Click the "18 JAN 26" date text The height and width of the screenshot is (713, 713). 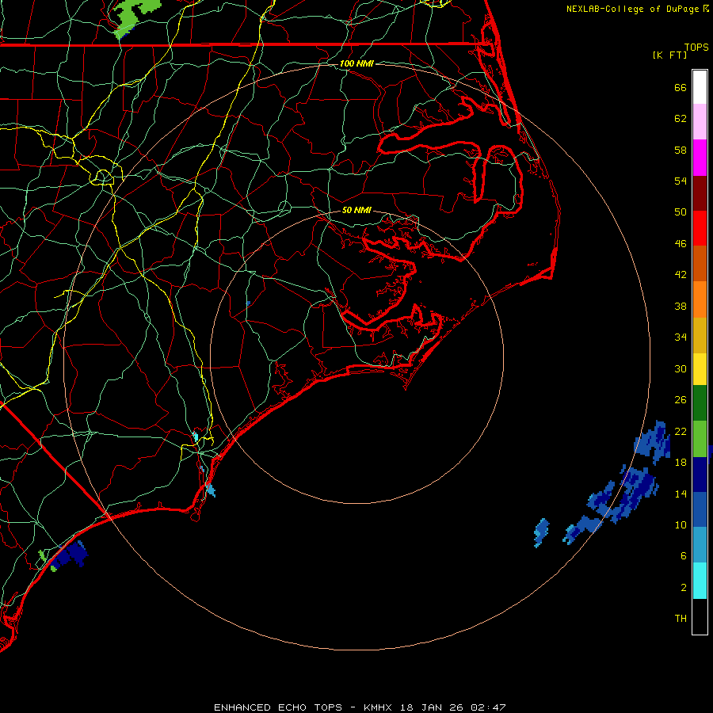pyautogui.click(x=432, y=707)
